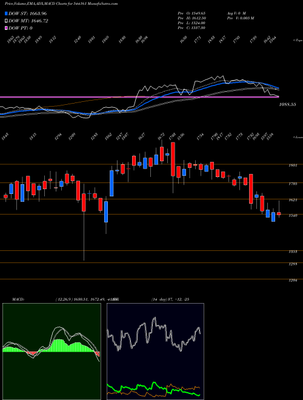
Task: Click the blue DOW ST legend swatch
Action: pos(6,13)
